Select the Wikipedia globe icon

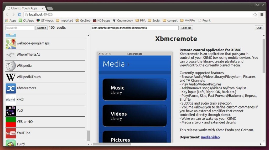11,66
